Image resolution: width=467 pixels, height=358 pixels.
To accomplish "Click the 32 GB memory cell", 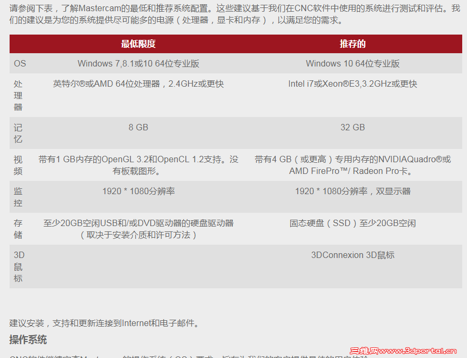I will click(353, 127).
